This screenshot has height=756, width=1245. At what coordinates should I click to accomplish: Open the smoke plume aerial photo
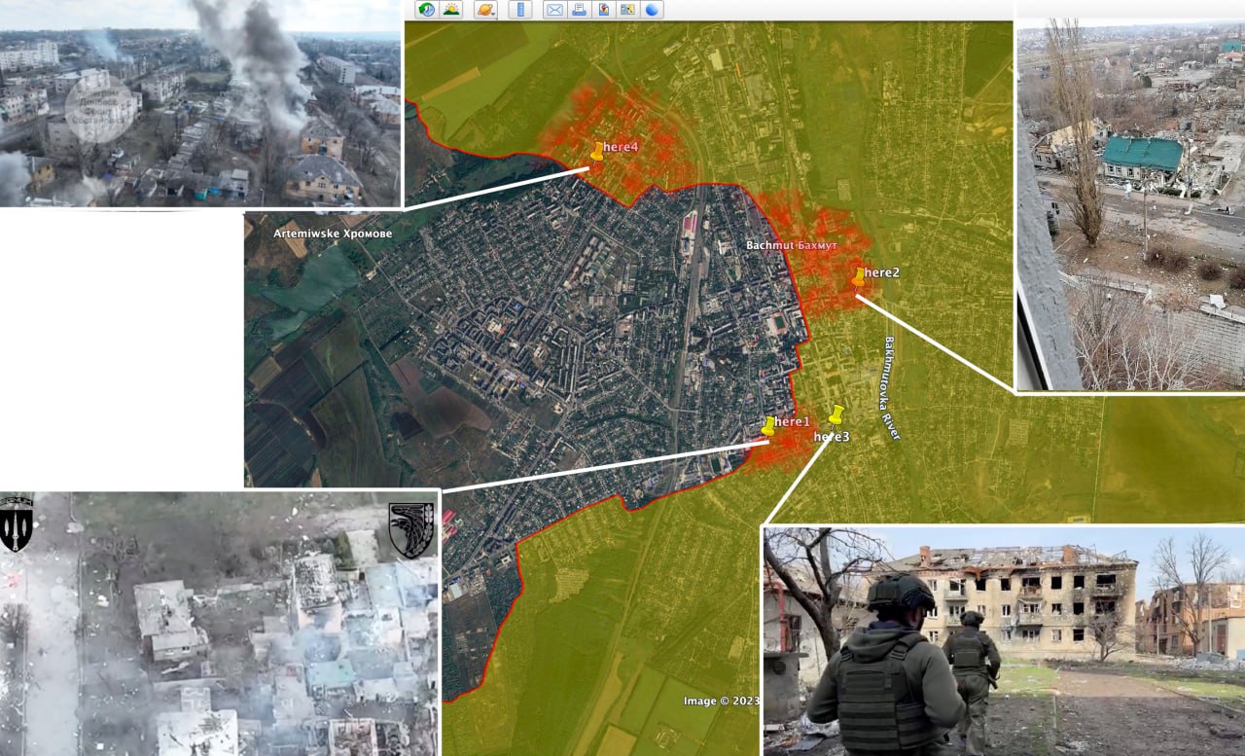point(199,103)
